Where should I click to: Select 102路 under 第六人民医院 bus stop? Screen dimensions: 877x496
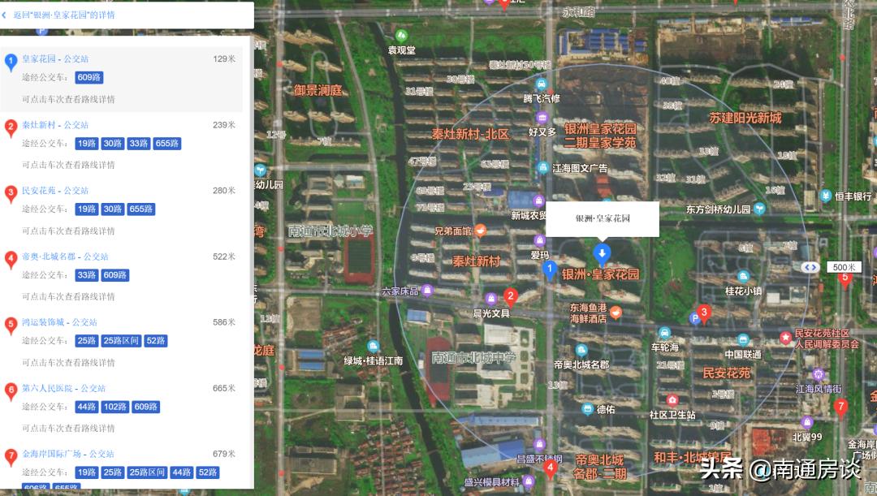click(x=115, y=407)
